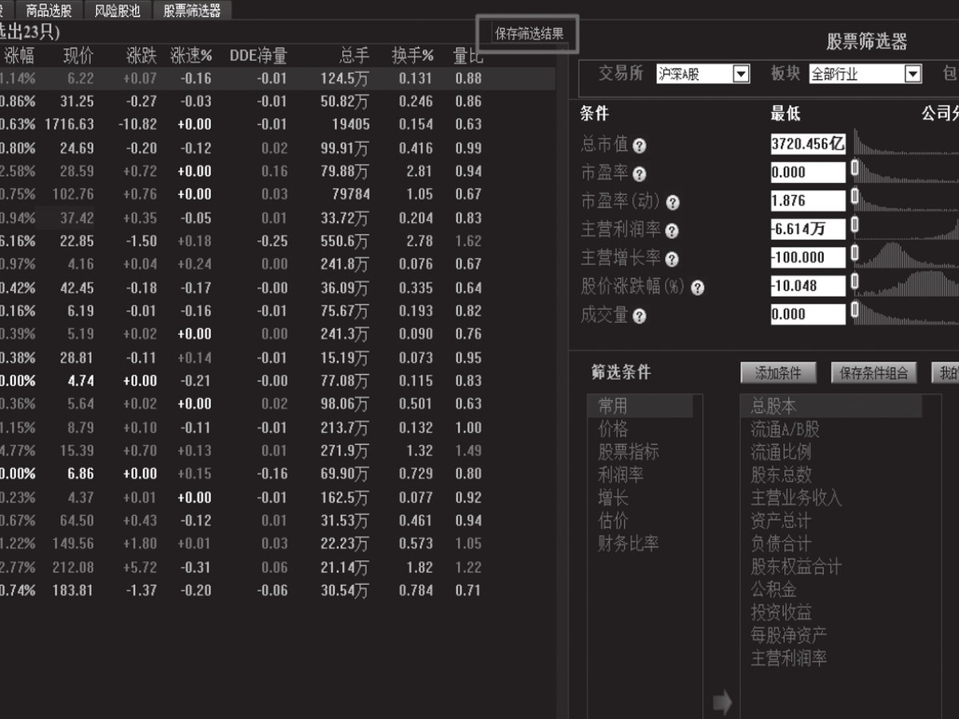Choose 流通比例 condition
This screenshot has height=719, width=959.
(782, 452)
